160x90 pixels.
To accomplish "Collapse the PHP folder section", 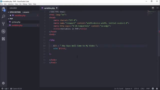I will coord(8,19).
